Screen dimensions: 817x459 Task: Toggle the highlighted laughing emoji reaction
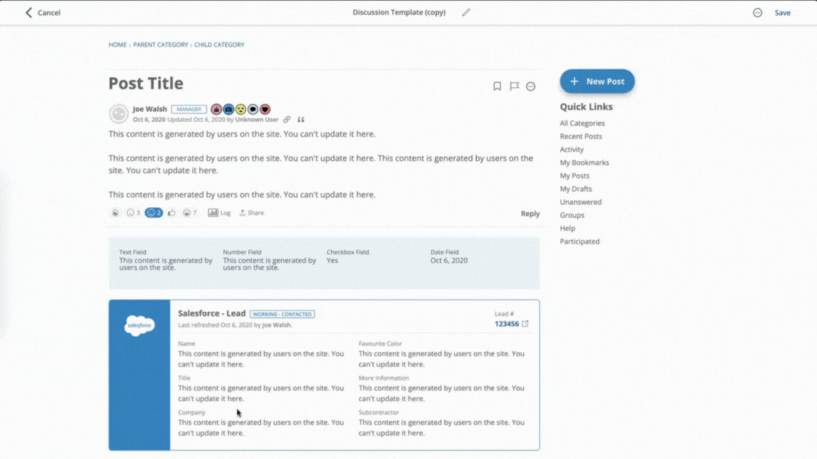coord(154,212)
